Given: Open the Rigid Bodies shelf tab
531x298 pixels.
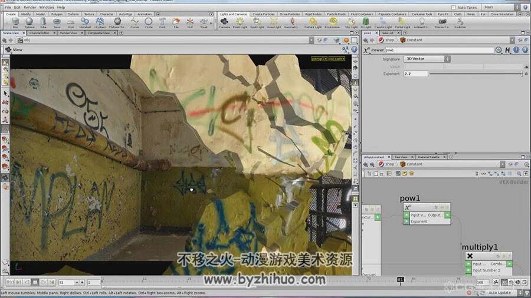Looking at the screenshot, I should tap(313, 14).
